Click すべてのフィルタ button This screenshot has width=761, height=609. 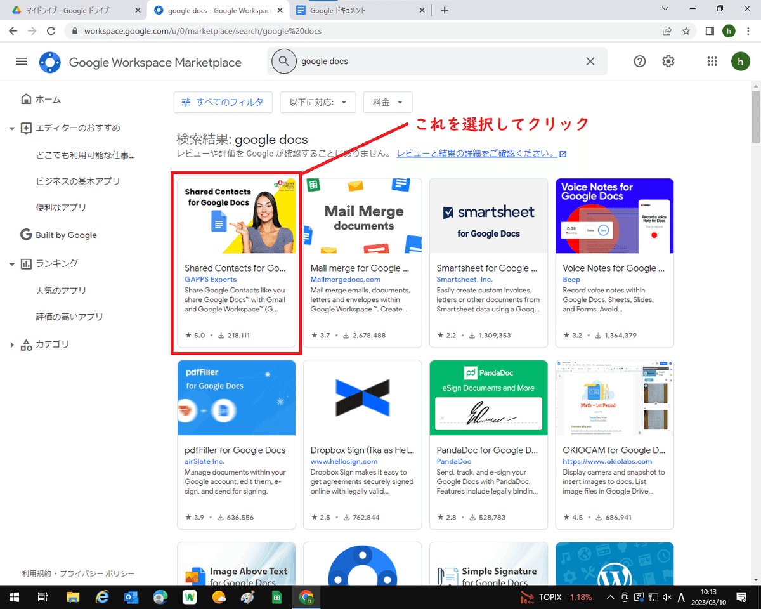tap(223, 102)
